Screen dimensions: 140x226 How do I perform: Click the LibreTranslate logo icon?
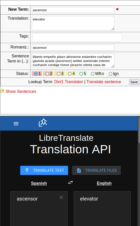pos(43,122)
